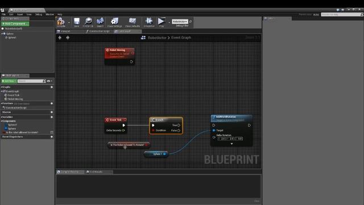The image size is (364, 205).
Task: Add a new macro with Macros plus button
Action: (x=52, y=112)
